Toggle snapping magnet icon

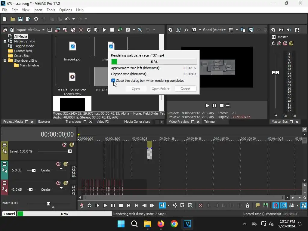(276, 205)
